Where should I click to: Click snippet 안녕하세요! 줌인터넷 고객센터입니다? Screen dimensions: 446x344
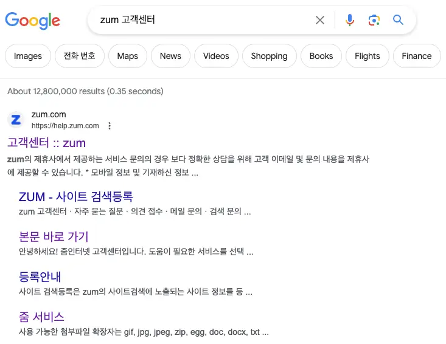pos(136,252)
